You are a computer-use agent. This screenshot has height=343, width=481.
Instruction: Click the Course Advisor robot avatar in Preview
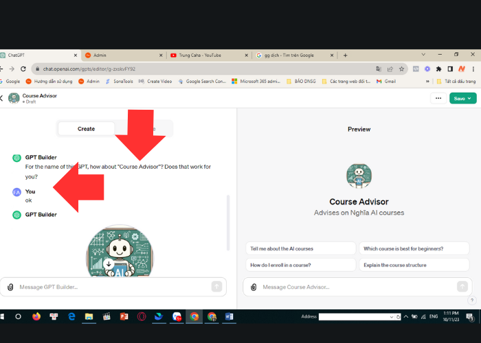click(359, 176)
